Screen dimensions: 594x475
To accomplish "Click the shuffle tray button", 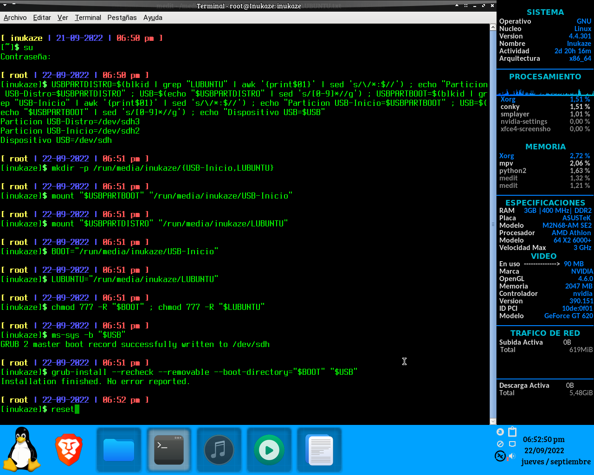I will (500, 456).
